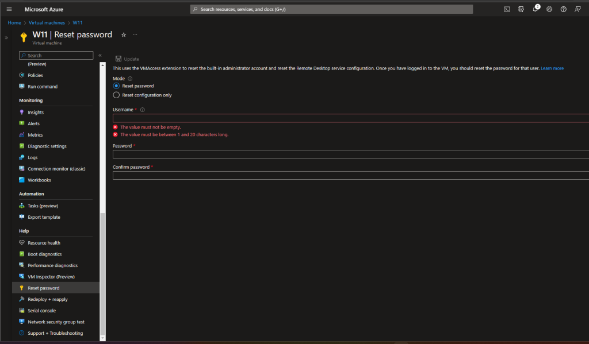Open the more options ellipsis beside title
This screenshot has width=589, height=344.
pos(135,34)
